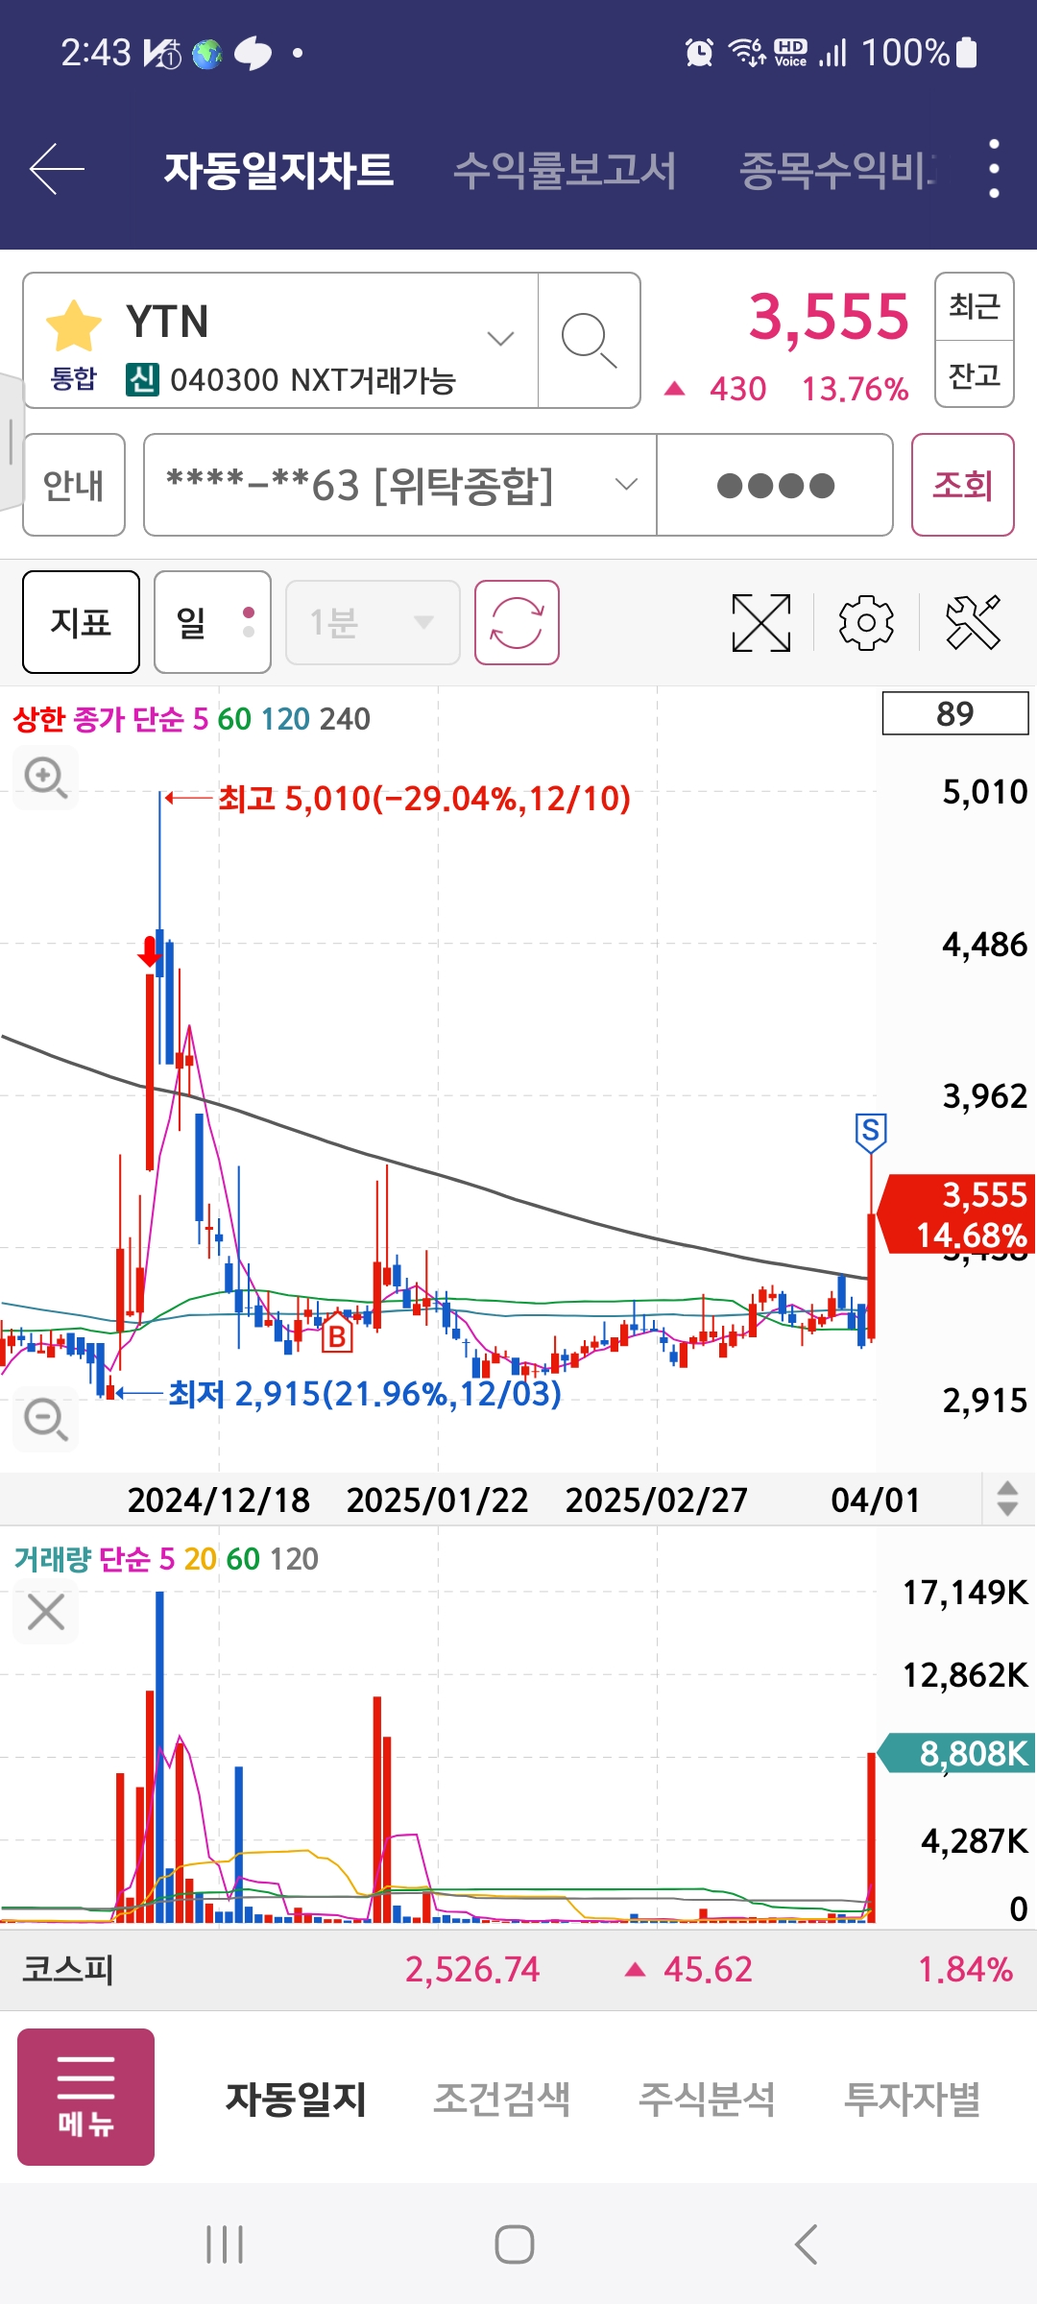The image size is (1037, 2304).
Task: Tap the 통합 market label under star
Action: [73, 378]
